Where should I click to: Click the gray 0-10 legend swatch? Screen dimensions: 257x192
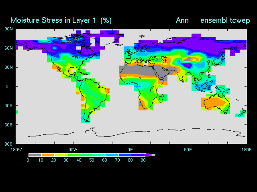35,155
